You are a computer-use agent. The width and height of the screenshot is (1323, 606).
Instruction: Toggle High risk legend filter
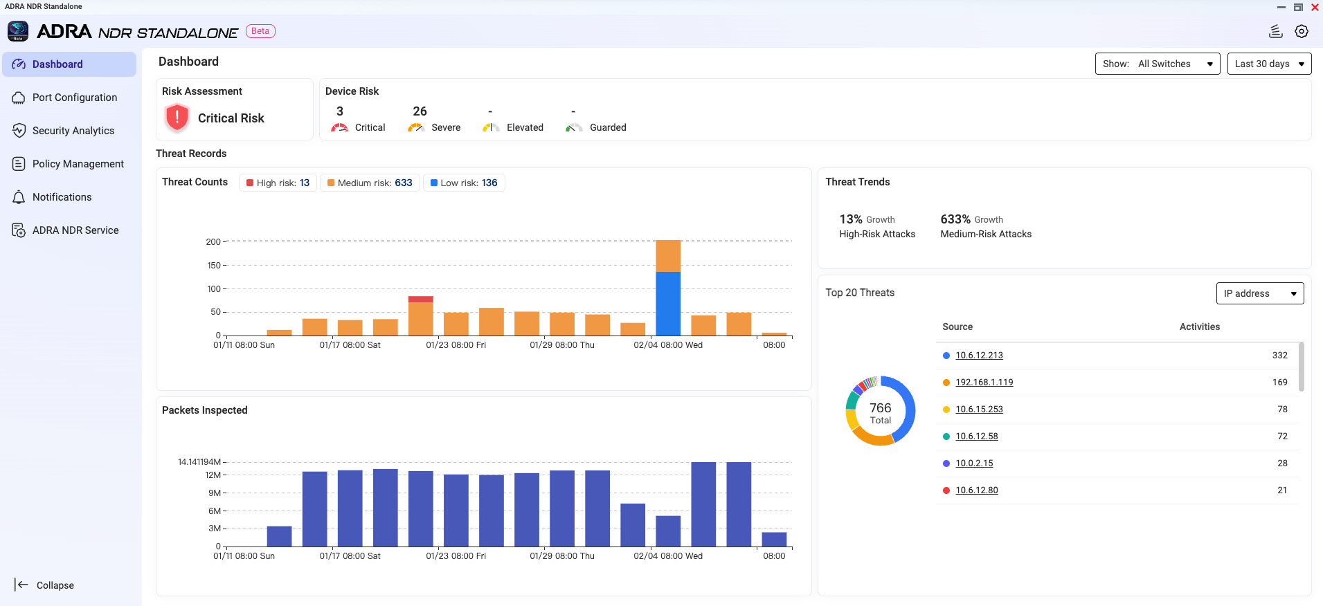pos(278,183)
